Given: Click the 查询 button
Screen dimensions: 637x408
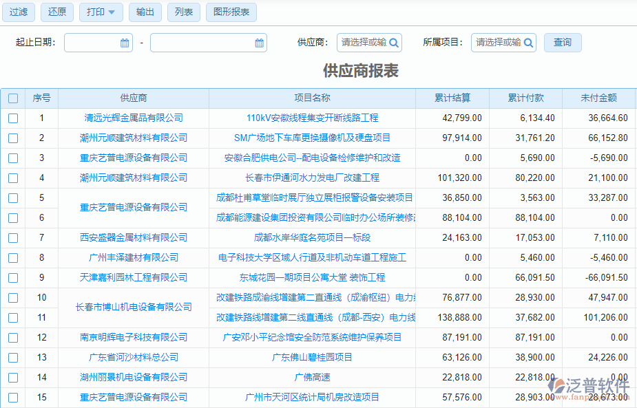Looking at the screenshot, I should point(563,42).
